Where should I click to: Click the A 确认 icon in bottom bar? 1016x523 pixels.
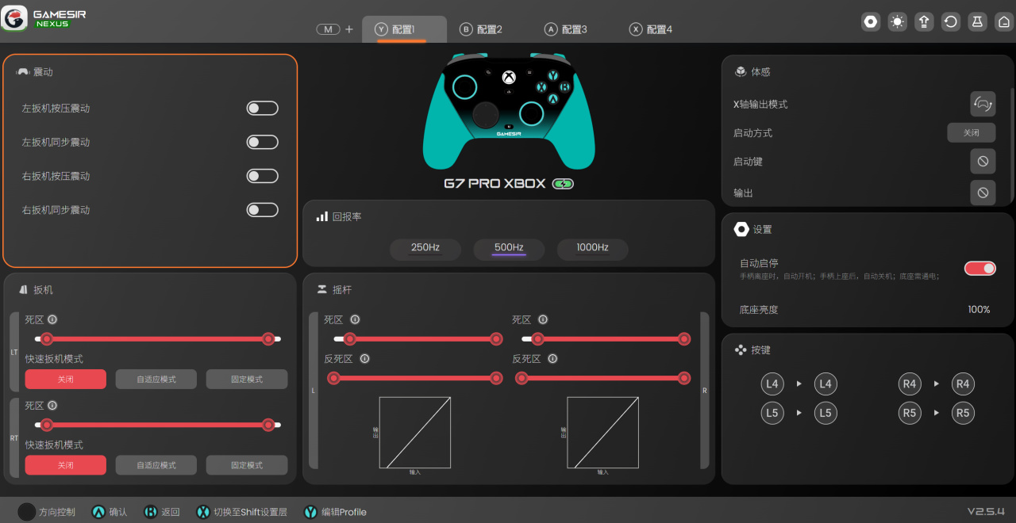pyautogui.click(x=98, y=512)
